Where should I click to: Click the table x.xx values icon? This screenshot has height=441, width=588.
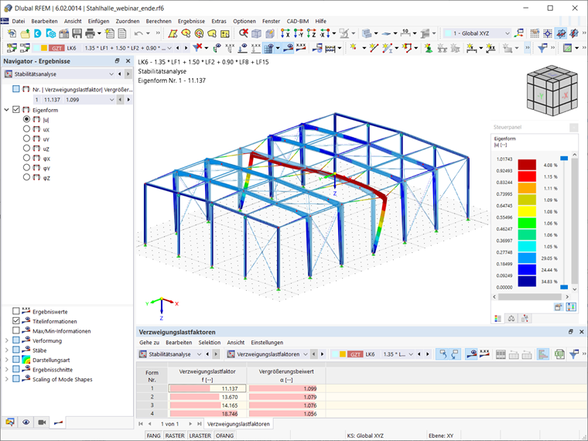[484, 354]
